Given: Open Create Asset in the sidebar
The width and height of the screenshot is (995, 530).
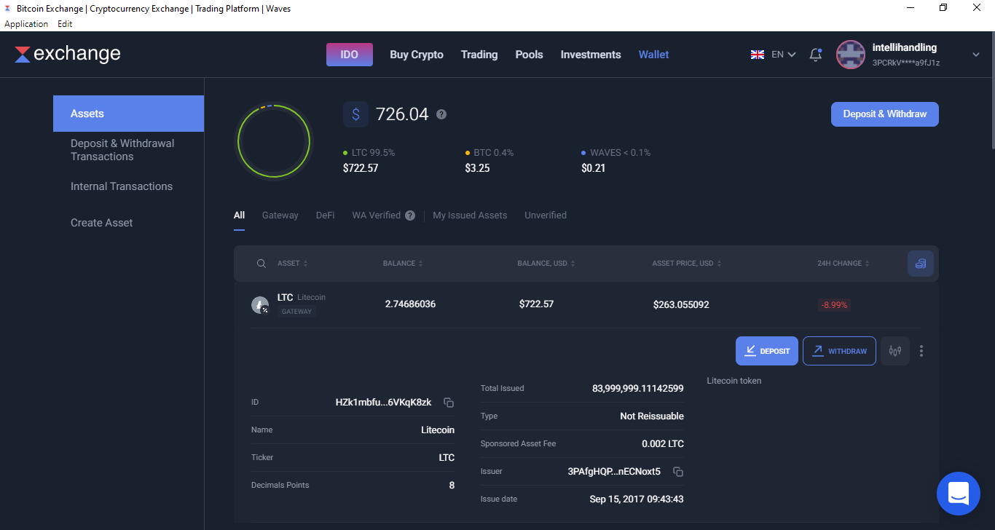Looking at the screenshot, I should pyautogui.click(x=102, y=223).
